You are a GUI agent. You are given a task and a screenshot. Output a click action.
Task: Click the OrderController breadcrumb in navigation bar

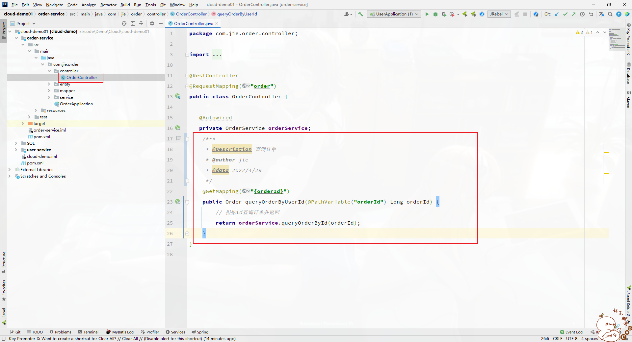pos(189,14)
